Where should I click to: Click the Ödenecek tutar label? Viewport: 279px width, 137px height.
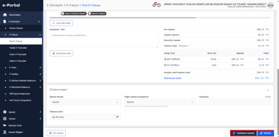click(x=172, y=78)
